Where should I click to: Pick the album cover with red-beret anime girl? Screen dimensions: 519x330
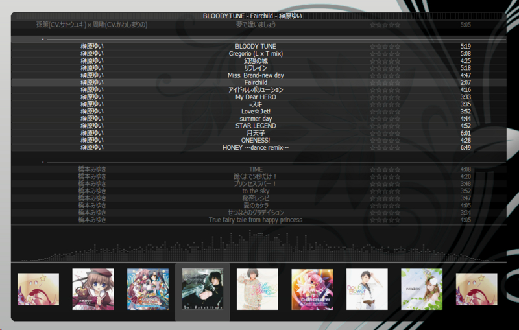point(93,289)
